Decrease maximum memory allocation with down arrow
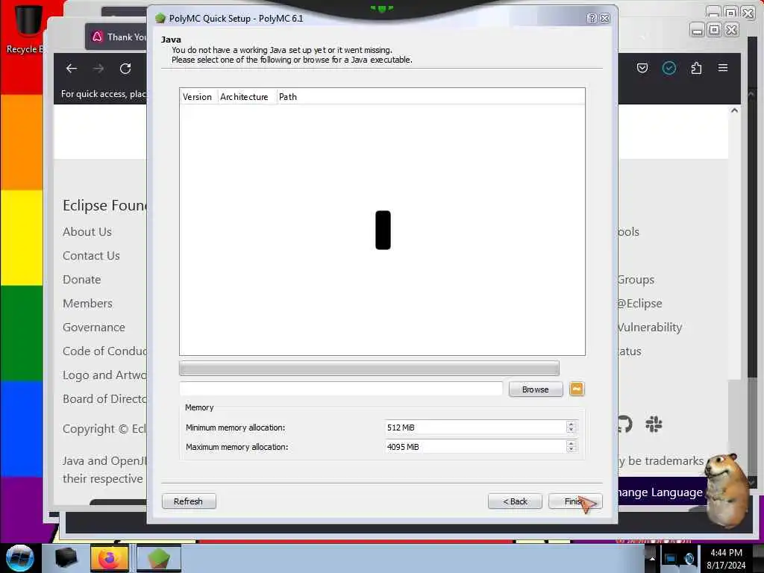Image resolution: width=764 pixels, height=573 pixels. pos(571,450)
